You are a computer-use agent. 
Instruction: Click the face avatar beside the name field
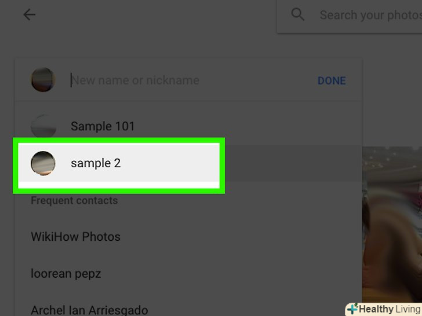coord(43,80)
